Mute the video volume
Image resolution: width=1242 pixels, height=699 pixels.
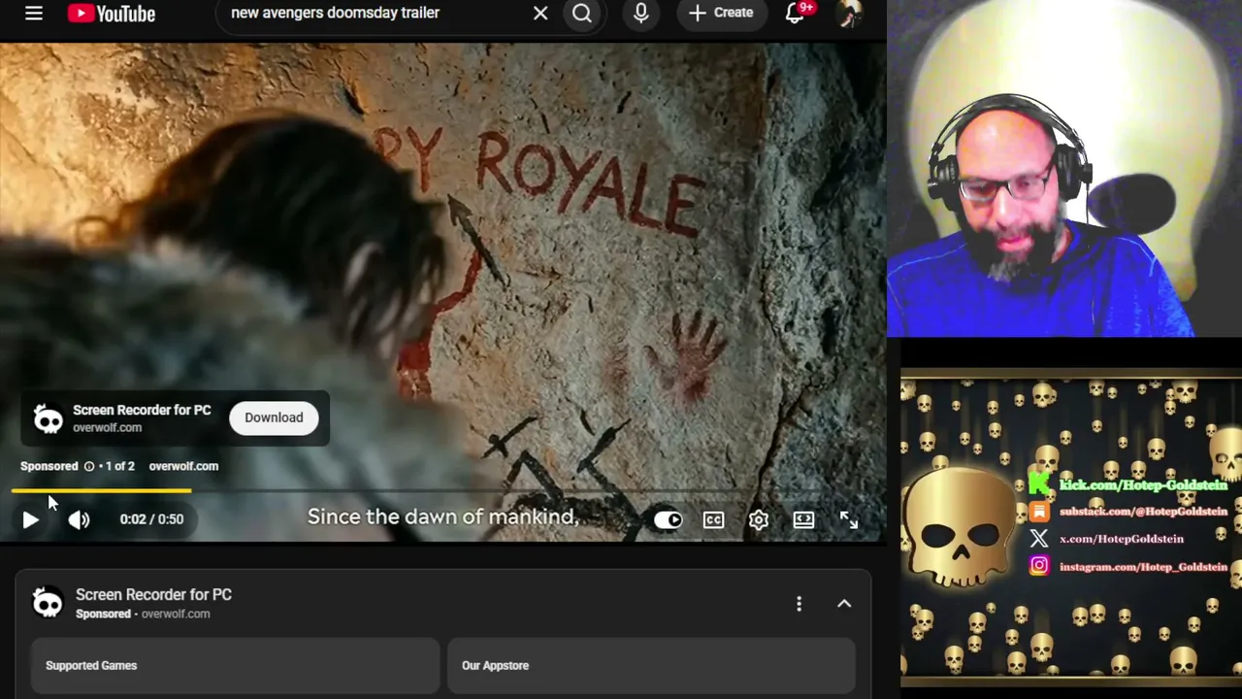pos(79,519)
